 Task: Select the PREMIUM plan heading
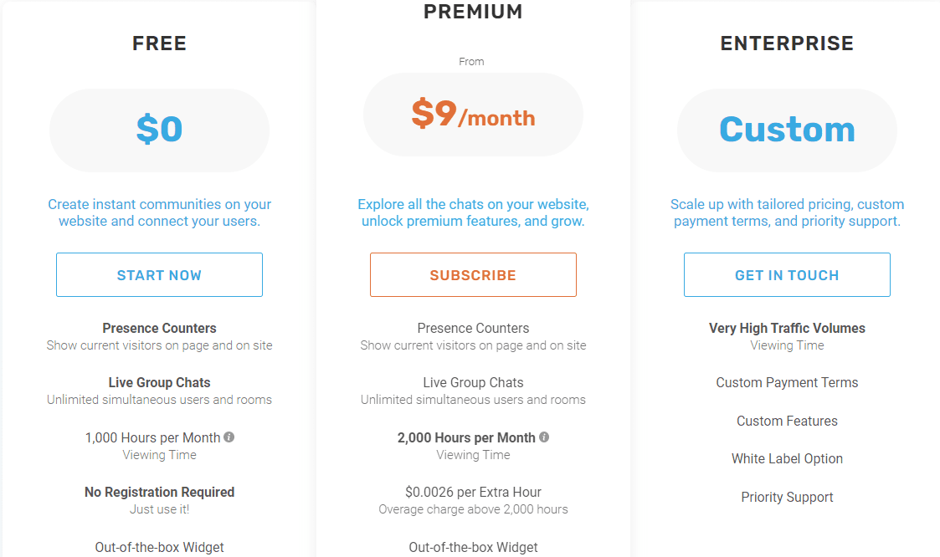coord(473,12)
